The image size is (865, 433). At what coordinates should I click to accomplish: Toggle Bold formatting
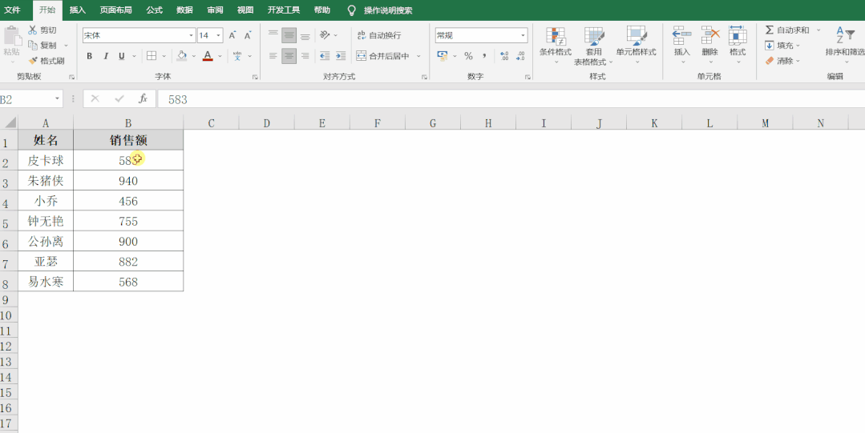pyautogui.click(x=89, y=56)
